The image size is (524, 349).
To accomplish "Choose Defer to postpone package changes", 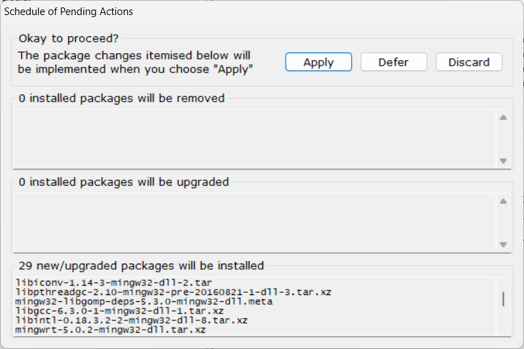I will pos(394,62).
